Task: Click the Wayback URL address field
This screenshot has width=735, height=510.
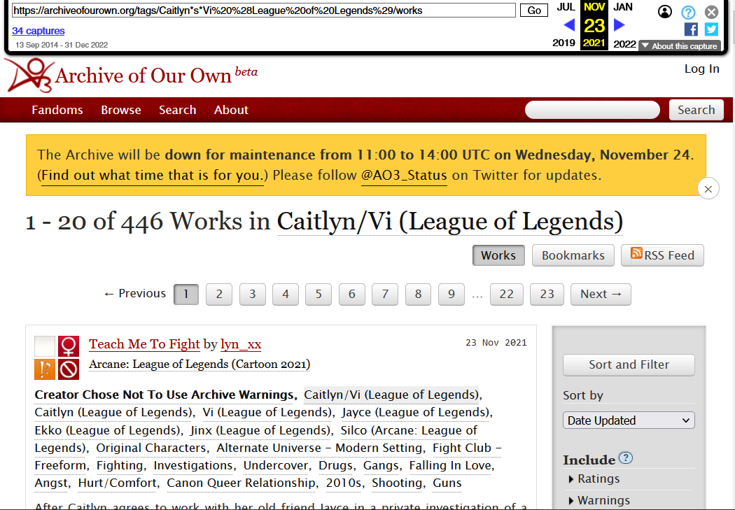Action: pos(263,10)
